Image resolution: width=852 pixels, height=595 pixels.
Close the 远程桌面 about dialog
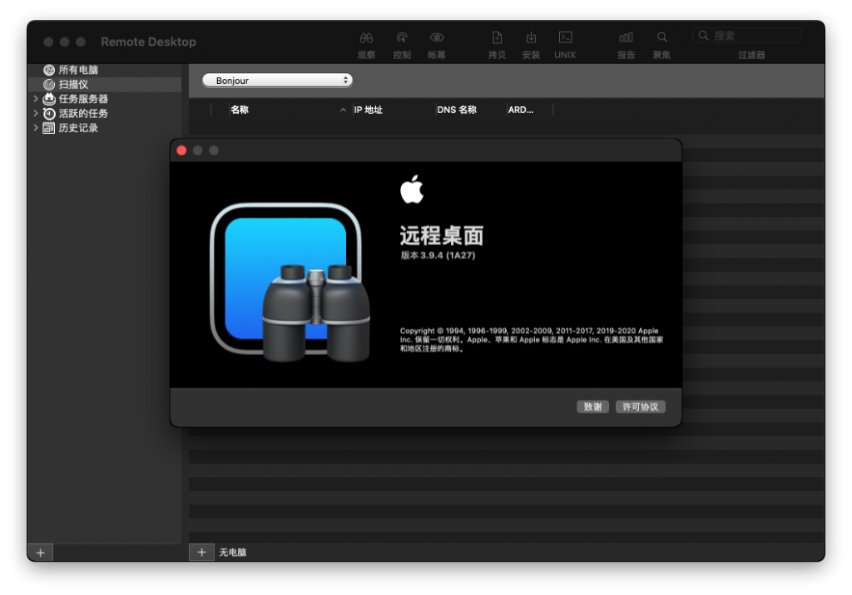(182, 150)
